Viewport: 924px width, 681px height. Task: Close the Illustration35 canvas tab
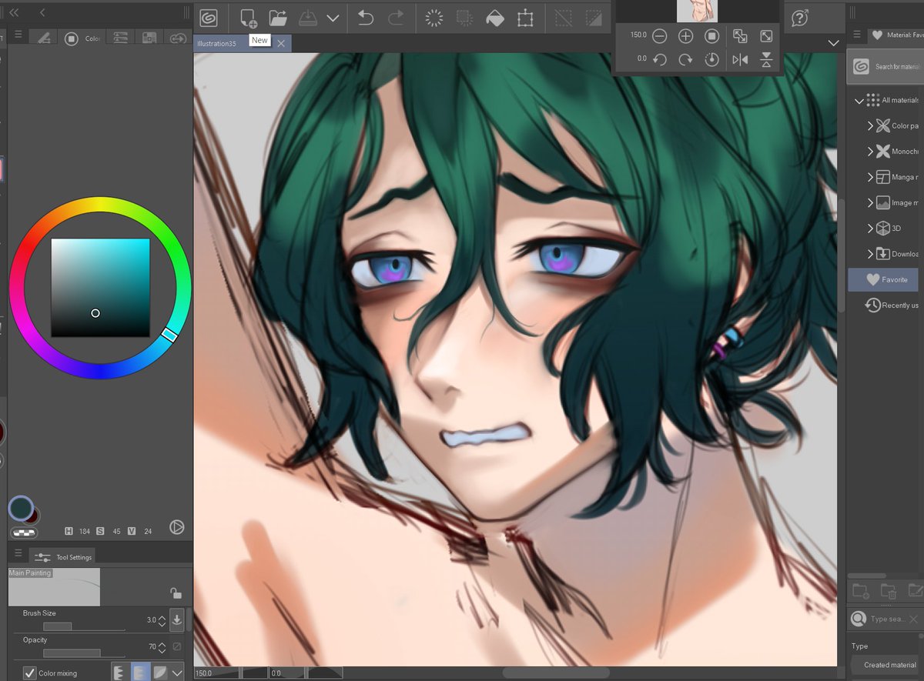point(281,44)
